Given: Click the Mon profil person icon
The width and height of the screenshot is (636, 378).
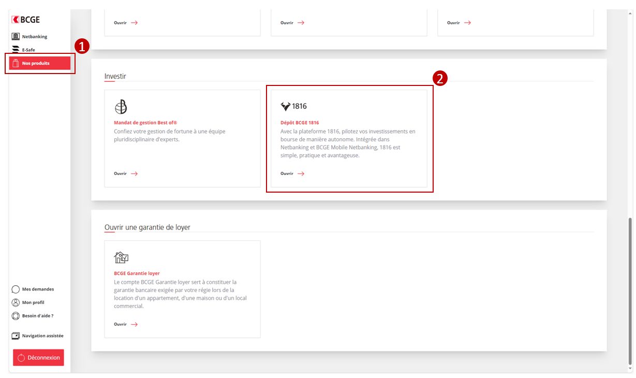Looking at the screenshot, I should (16, 302).
